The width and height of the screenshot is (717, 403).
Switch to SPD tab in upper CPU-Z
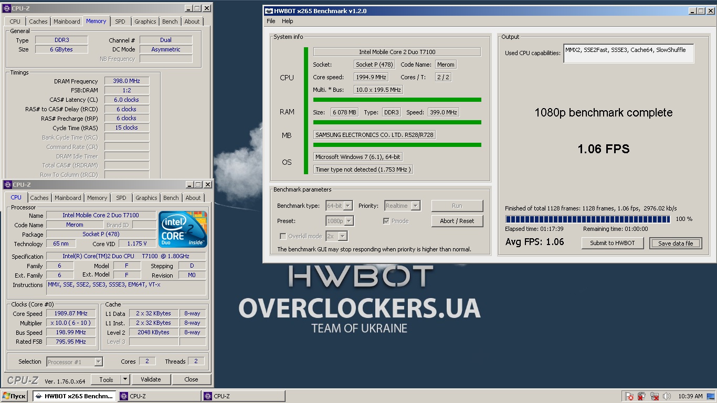120,22
